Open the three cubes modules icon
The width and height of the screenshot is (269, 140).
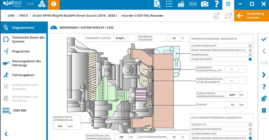point(42,4)
